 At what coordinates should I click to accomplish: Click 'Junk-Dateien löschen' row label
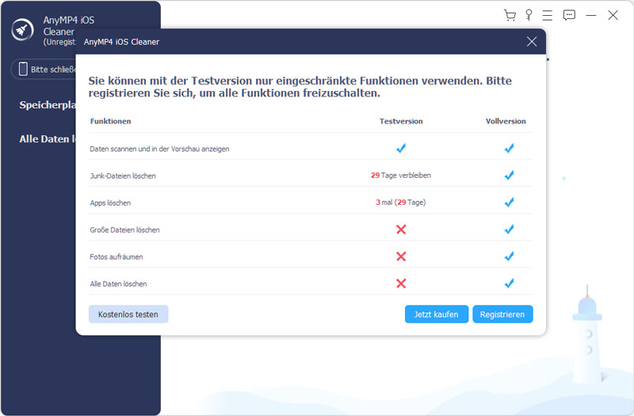pos(123,176)
